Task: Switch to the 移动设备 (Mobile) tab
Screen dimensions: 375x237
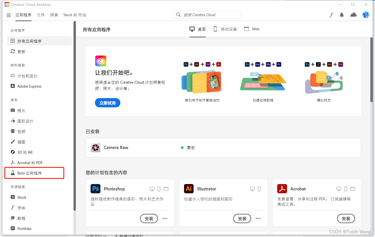Action: (225, 29)
